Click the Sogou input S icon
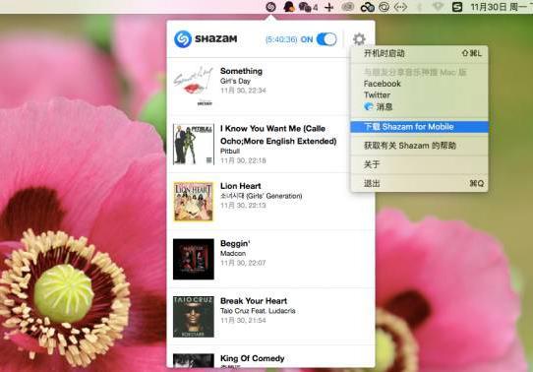This screenshot has height=372, width=533. coord(457,7)
